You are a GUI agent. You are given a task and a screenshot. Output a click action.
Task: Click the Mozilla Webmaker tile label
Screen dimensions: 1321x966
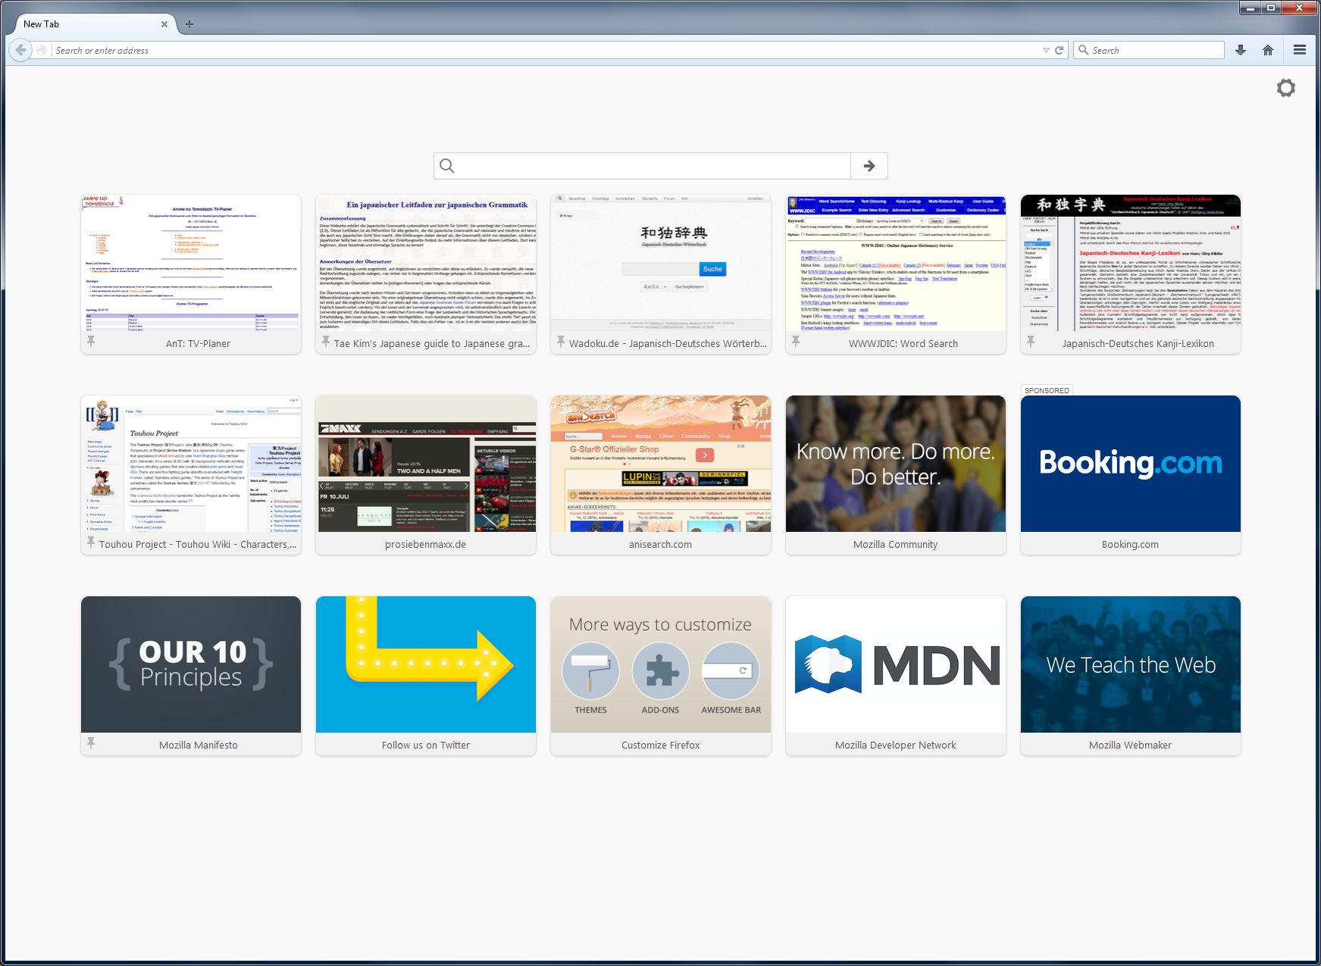pos(1131,746)
